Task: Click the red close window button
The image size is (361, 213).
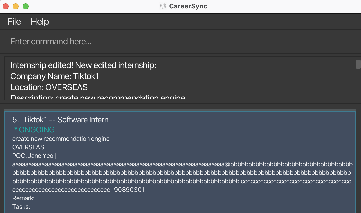Action: point(6,6)
